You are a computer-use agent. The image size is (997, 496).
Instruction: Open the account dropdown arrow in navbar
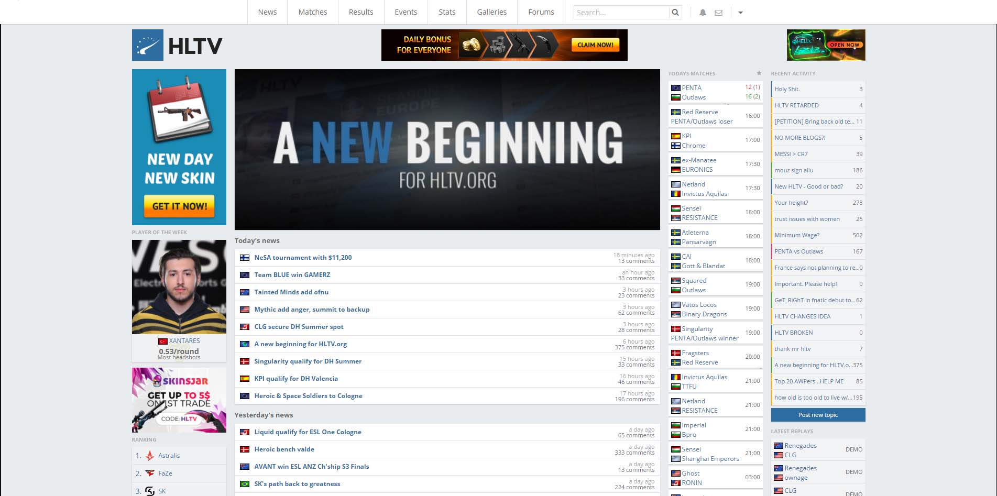point(740,12)
